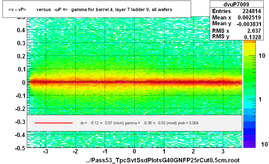Click the palette axis label 1
This screenshot has width=269, height=164.
click(260, 99)
